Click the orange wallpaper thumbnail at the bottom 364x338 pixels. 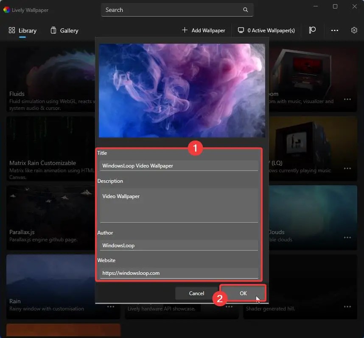63,330
